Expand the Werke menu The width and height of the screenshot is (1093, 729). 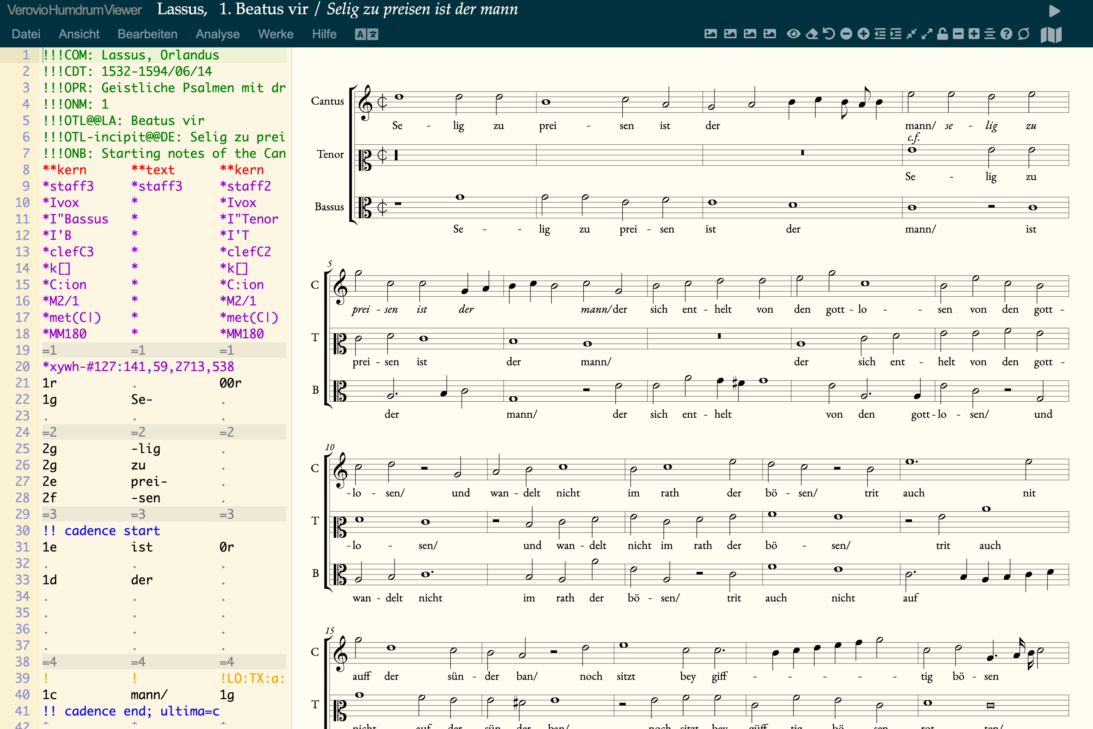click(275, 34)
